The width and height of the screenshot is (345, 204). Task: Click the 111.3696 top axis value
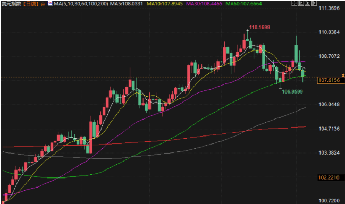329,8
